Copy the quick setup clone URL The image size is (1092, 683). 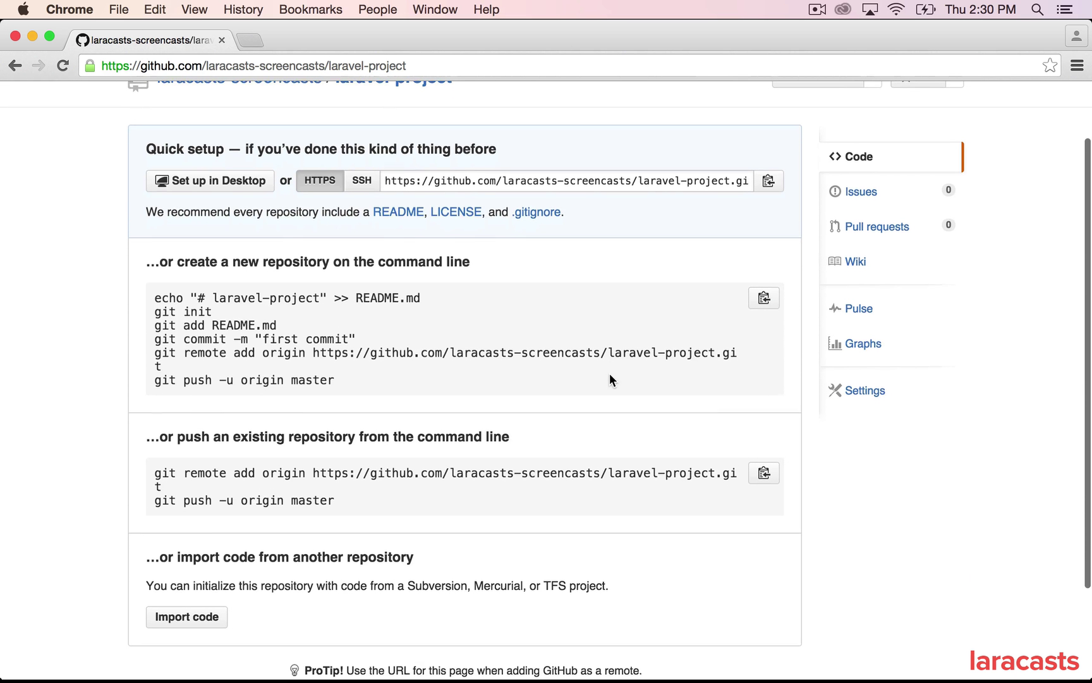pyautogui.click(x=768, y=181)
